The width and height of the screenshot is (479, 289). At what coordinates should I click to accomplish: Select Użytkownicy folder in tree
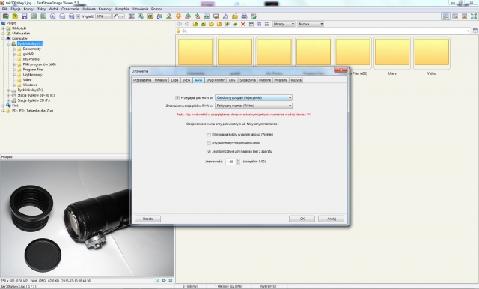point(32,75)
